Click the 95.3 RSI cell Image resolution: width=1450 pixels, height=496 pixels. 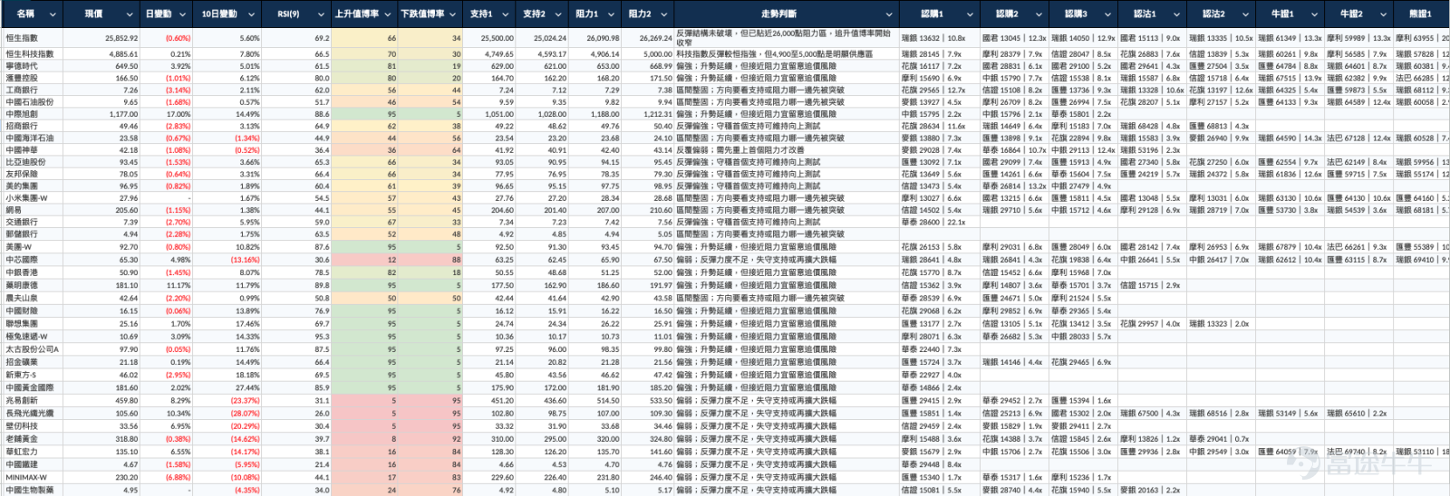[x=296, y=337]
